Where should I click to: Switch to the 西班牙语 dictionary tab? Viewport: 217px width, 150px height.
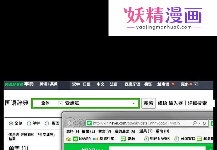(x=132, y=84)
